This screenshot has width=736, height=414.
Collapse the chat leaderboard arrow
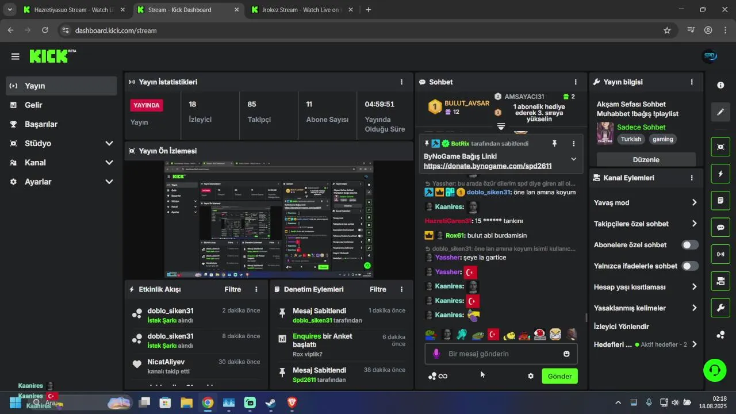pyautogui.click(x=501, y=126)
